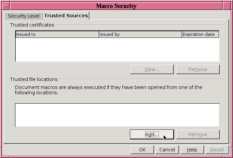Remove selected trusted certificate
The width and height of the screenshot is (233, 158).
(198, 69)
